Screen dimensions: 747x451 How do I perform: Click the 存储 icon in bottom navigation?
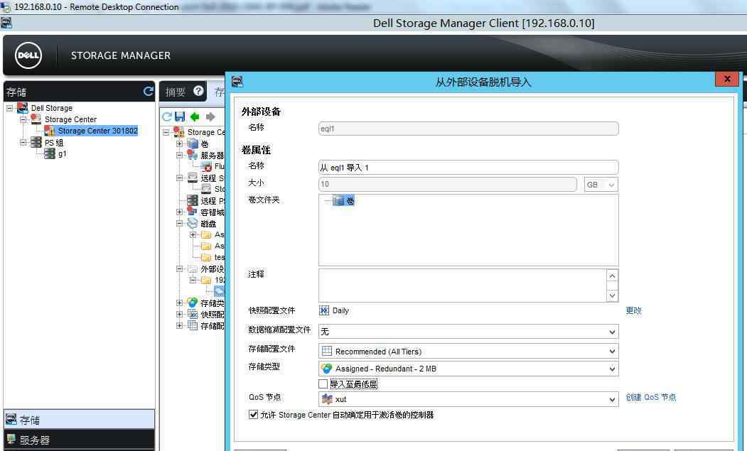tap(11, 420)
